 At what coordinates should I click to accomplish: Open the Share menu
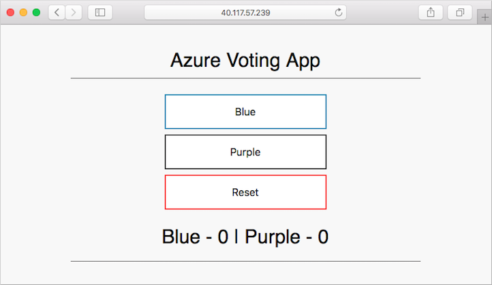pos(431,12)
